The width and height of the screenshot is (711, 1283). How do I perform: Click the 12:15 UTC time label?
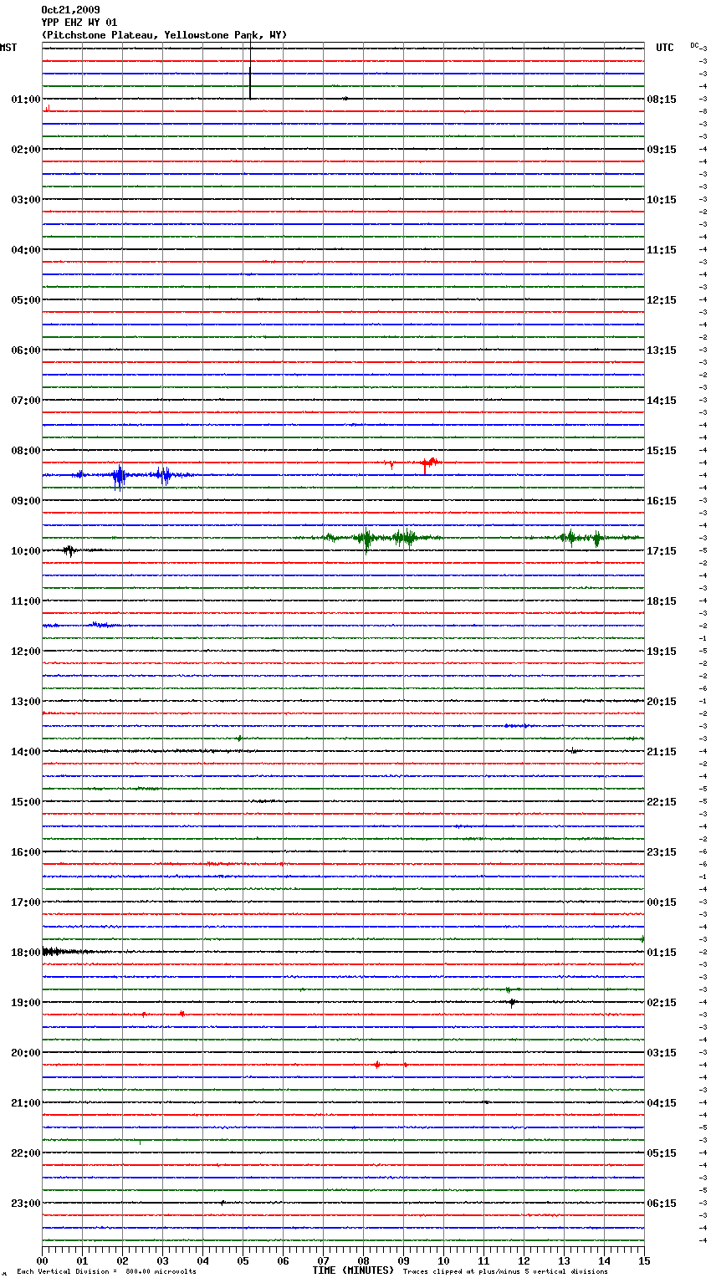(x=662, y=299)
